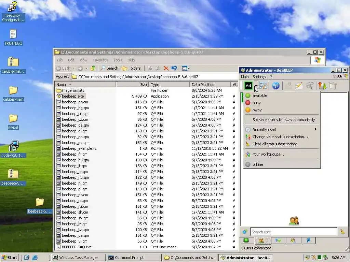The width and height of the screenshot is (350, 262).
Task: Switch to the blue saved chats tab
Action: coord(308,241)
